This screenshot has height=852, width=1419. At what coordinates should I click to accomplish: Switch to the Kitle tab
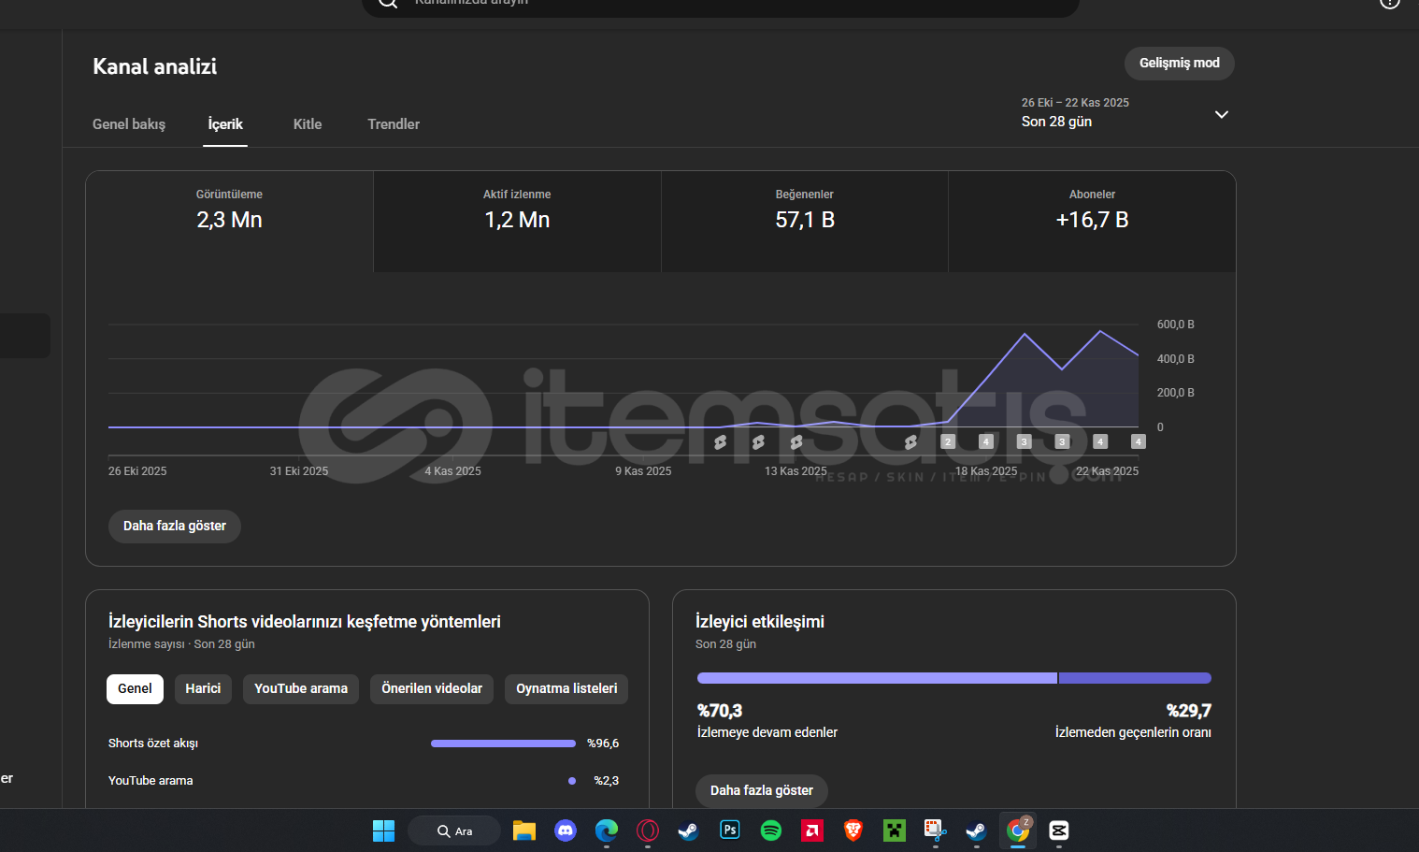(x=307, y=124)
